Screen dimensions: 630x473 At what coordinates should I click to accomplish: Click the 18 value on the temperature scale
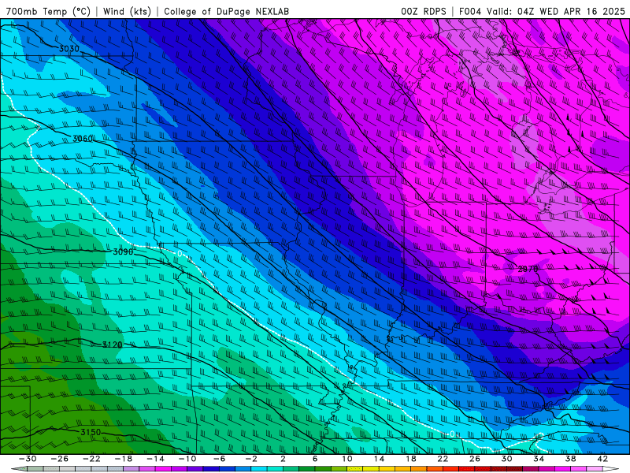[x=411, y=459]
